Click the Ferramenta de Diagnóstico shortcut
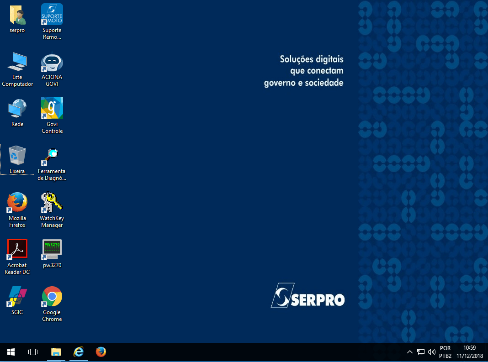Screen dimensions: 488x362 click(x=52, y=157)
